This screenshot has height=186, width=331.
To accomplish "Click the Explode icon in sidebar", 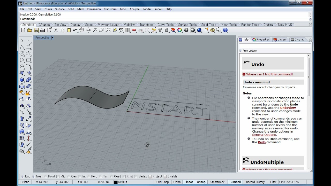I will click(28, 92).
